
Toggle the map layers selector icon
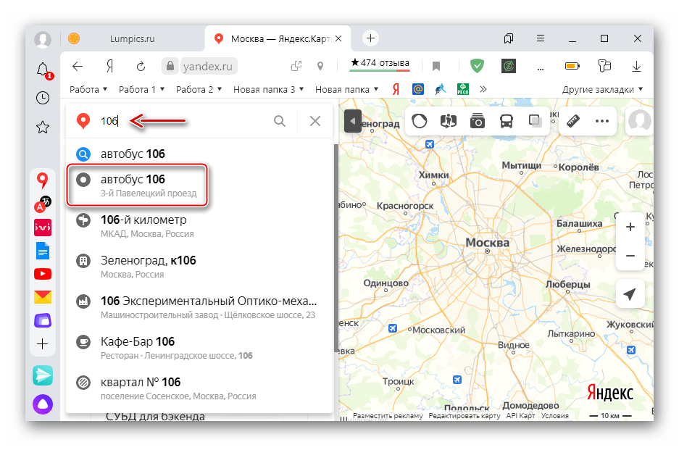536,121
